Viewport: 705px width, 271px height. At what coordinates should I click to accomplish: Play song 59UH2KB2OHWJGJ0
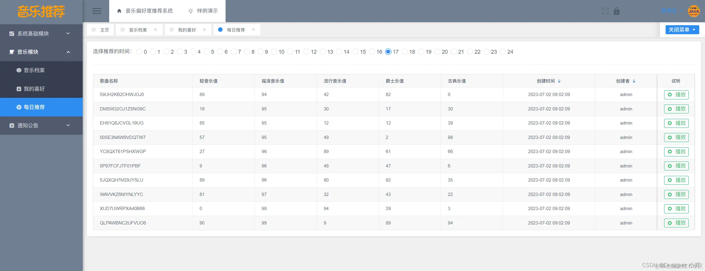tap(676, 95)
